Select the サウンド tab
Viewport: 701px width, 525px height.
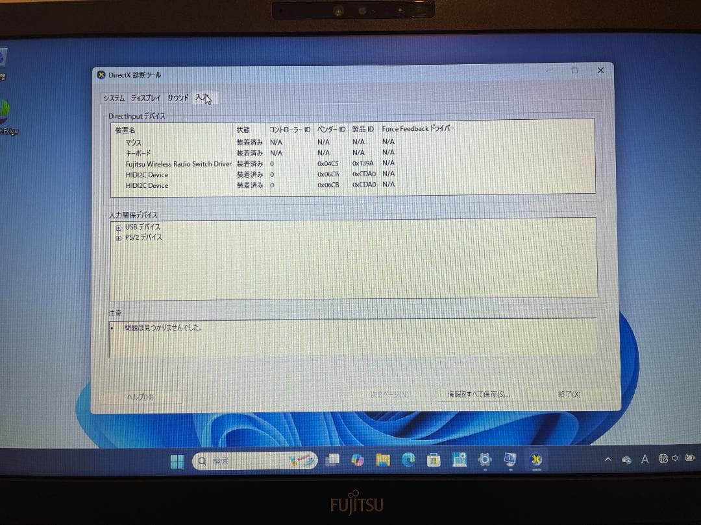[177, 98]
